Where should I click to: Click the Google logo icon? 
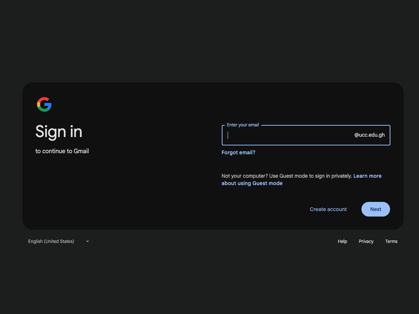click(x=44, y=104)
